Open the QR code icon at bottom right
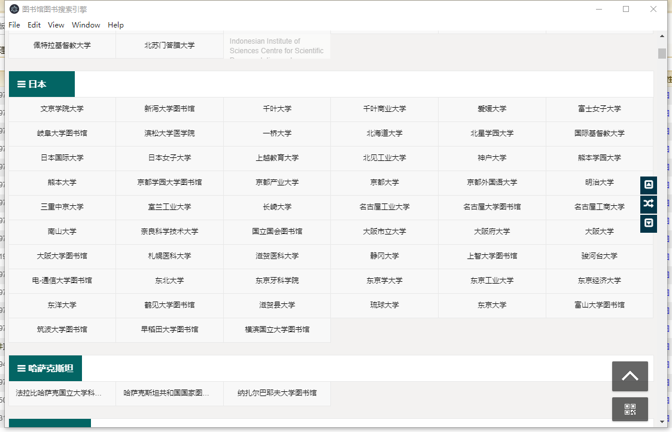 (x=630, y=409)
